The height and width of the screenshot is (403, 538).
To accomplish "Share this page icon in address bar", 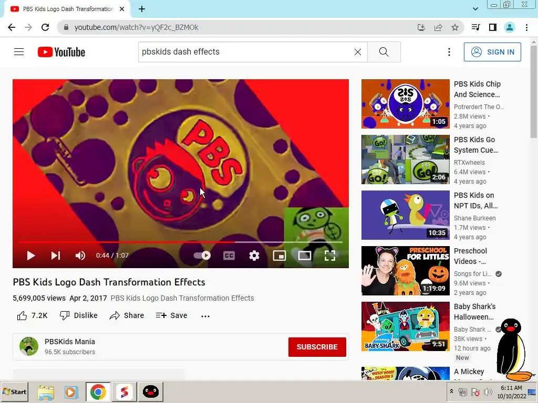I will click(x=438, y=27).
